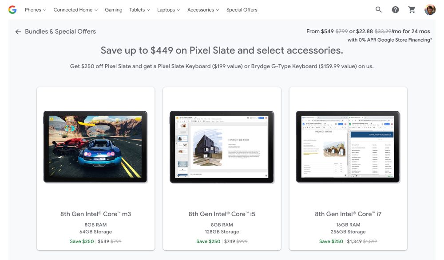Open the shopping cart
The height and width of the screenshot is (260, 444).
tap(412, 10)
